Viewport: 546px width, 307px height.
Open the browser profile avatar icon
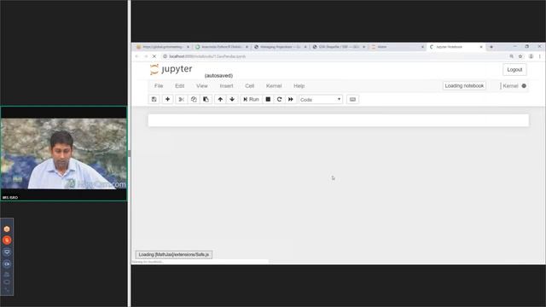(x=531, y=56)
